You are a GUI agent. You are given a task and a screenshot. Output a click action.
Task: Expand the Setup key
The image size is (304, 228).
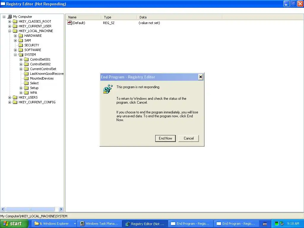coord(21,88)
